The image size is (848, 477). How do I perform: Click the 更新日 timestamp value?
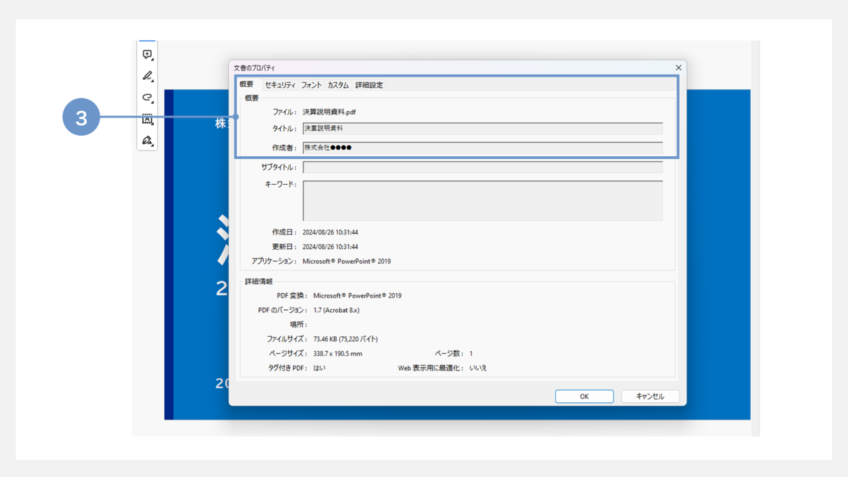click(x=331, y=247)
